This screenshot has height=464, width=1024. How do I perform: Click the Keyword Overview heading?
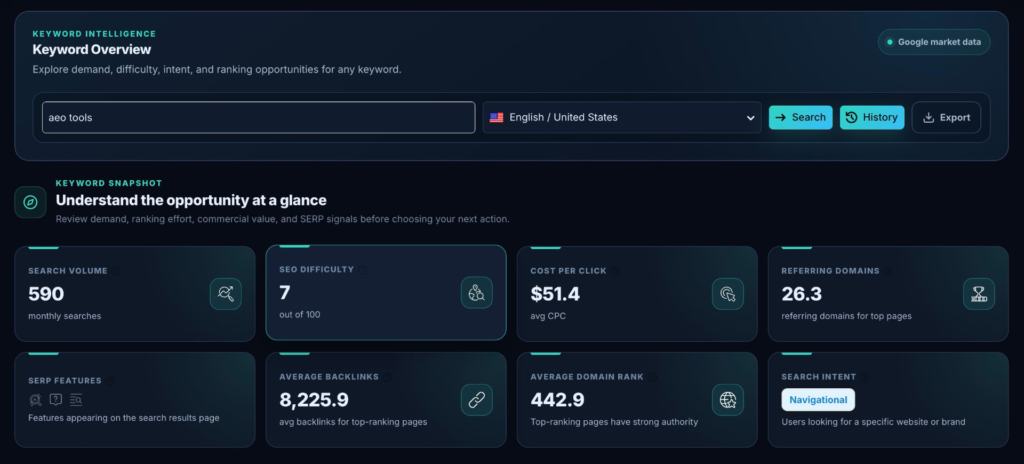[92, 50]
